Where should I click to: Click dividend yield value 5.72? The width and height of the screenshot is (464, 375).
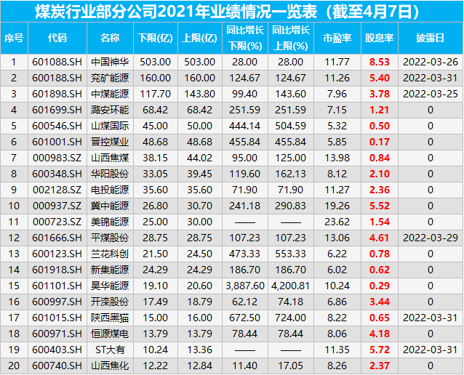(380, 350)
